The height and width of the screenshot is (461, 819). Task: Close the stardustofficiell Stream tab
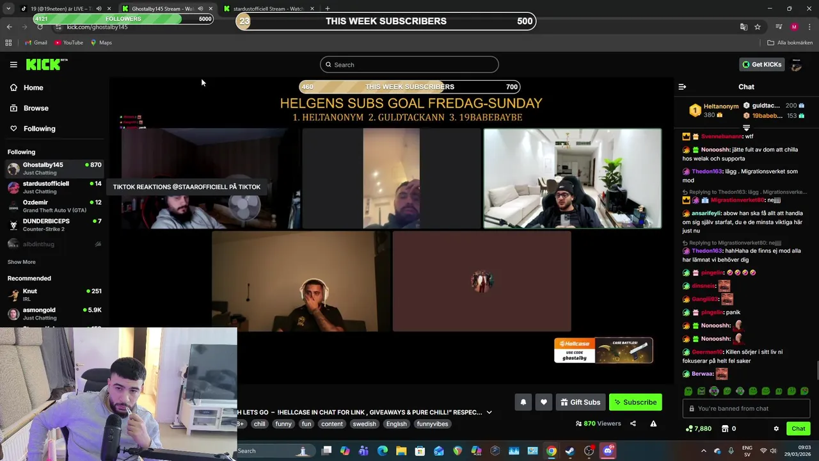[312, 8]
